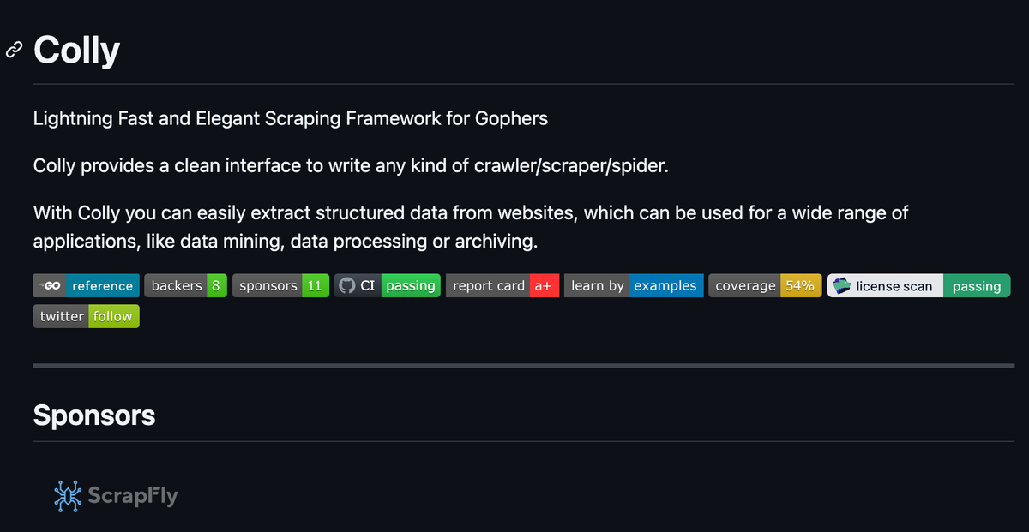Image resolution: width=1029 pixels, height=532 pixels.
Task: Open the coverage 54% badge
Action: coord(765,285)
